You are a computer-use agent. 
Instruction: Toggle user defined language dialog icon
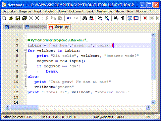click(x=136, y=18)
